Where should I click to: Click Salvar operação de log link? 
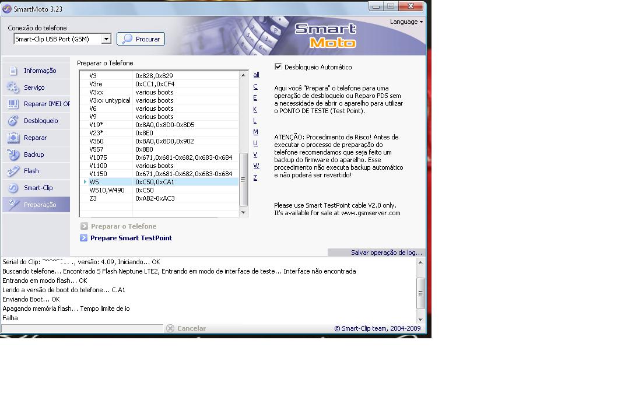386,253
